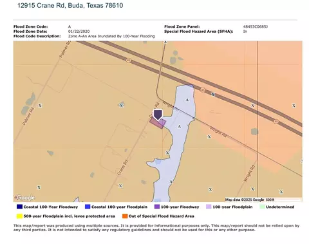
Task: Click the 100-year Floodway purple swatch
Action: click(157, 207)
